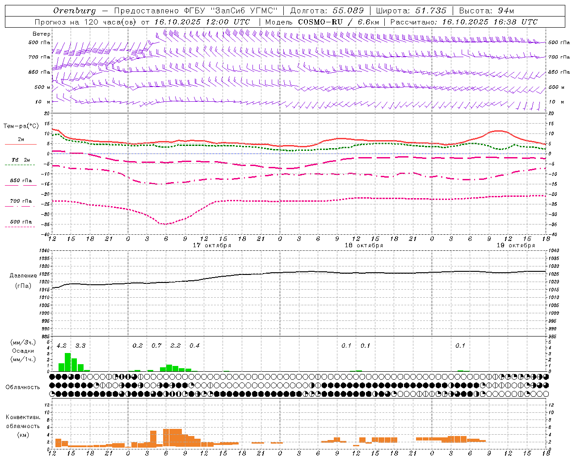Click the '19 октября' date label
Image resolution: width=572 pixels, height=457 pixels.
tap(516, 245)
